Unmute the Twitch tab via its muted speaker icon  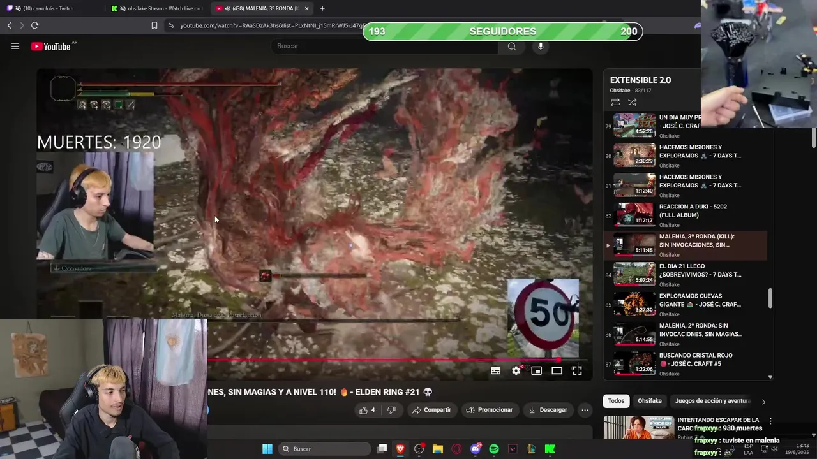[x=17, y=8]
